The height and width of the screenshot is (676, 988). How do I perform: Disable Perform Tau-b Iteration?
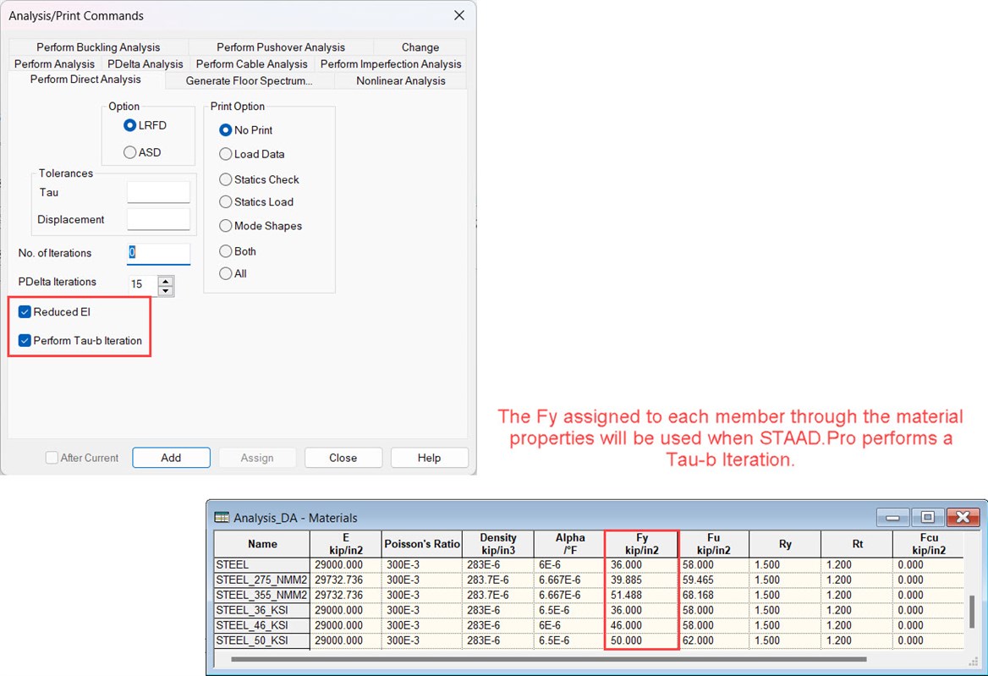pyautogui.click(x=25, y=341)
